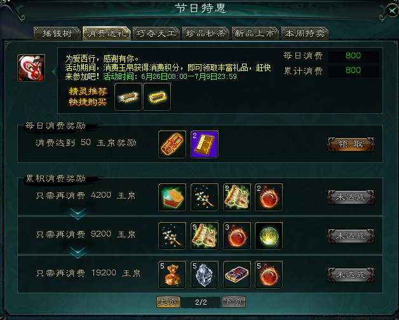Image resolution: width=399 pixels, height=320 pixels.
Task: Close the 节日特惠 window
Action: (x=391, y=11)
